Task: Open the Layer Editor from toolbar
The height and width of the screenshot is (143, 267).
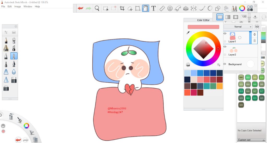Action: coord(226,8)
